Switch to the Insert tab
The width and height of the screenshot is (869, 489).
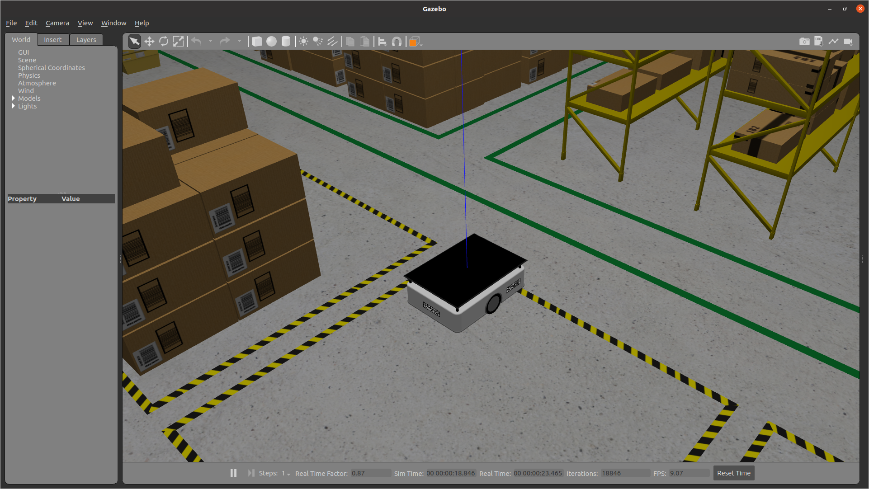[53, 39]
